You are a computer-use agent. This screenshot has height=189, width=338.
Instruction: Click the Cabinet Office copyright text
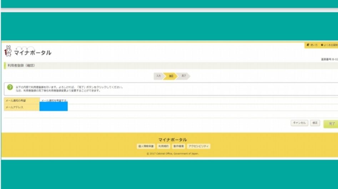(172, 154)
